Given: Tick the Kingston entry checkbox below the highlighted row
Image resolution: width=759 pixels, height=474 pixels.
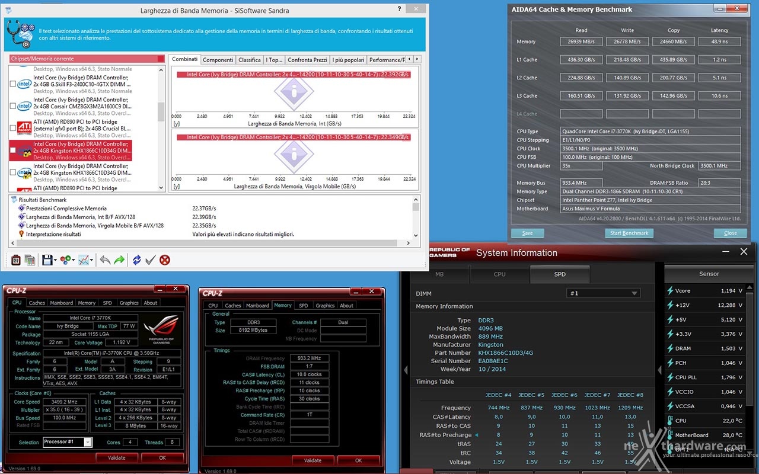Looking at the screenshot, I should pos(13,172).
